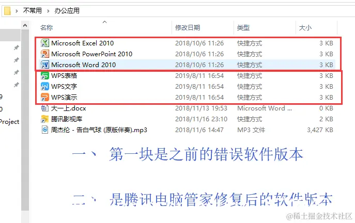Sort files by 类型 column

click(243, 27)
